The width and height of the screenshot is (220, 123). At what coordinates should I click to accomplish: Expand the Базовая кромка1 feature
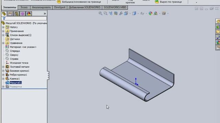3,71
